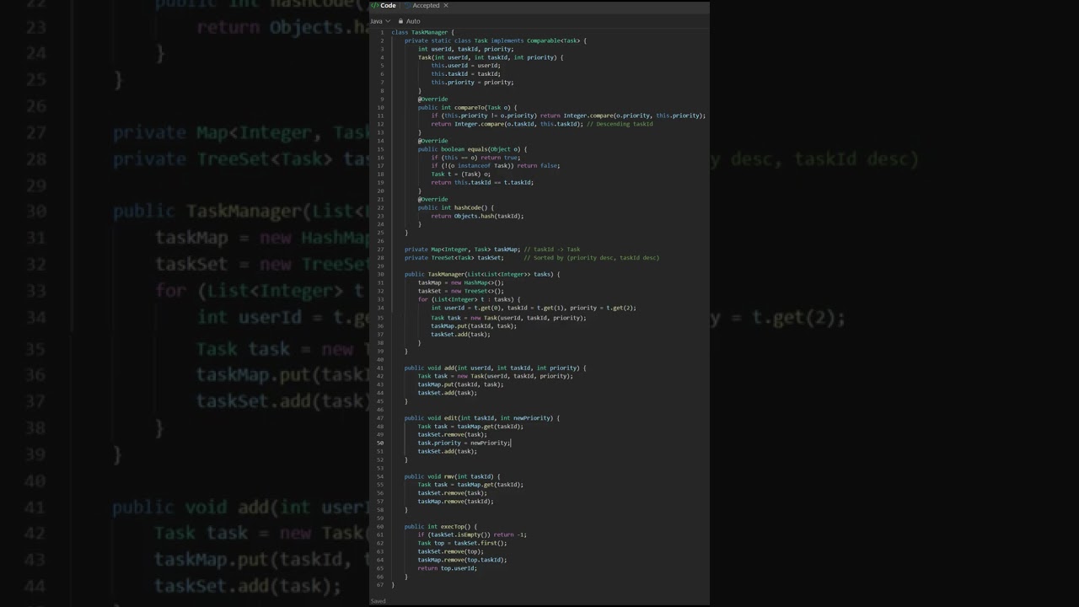
Task: Click 'return top.userId;' on line 65
Action: [x=448, y=568]
